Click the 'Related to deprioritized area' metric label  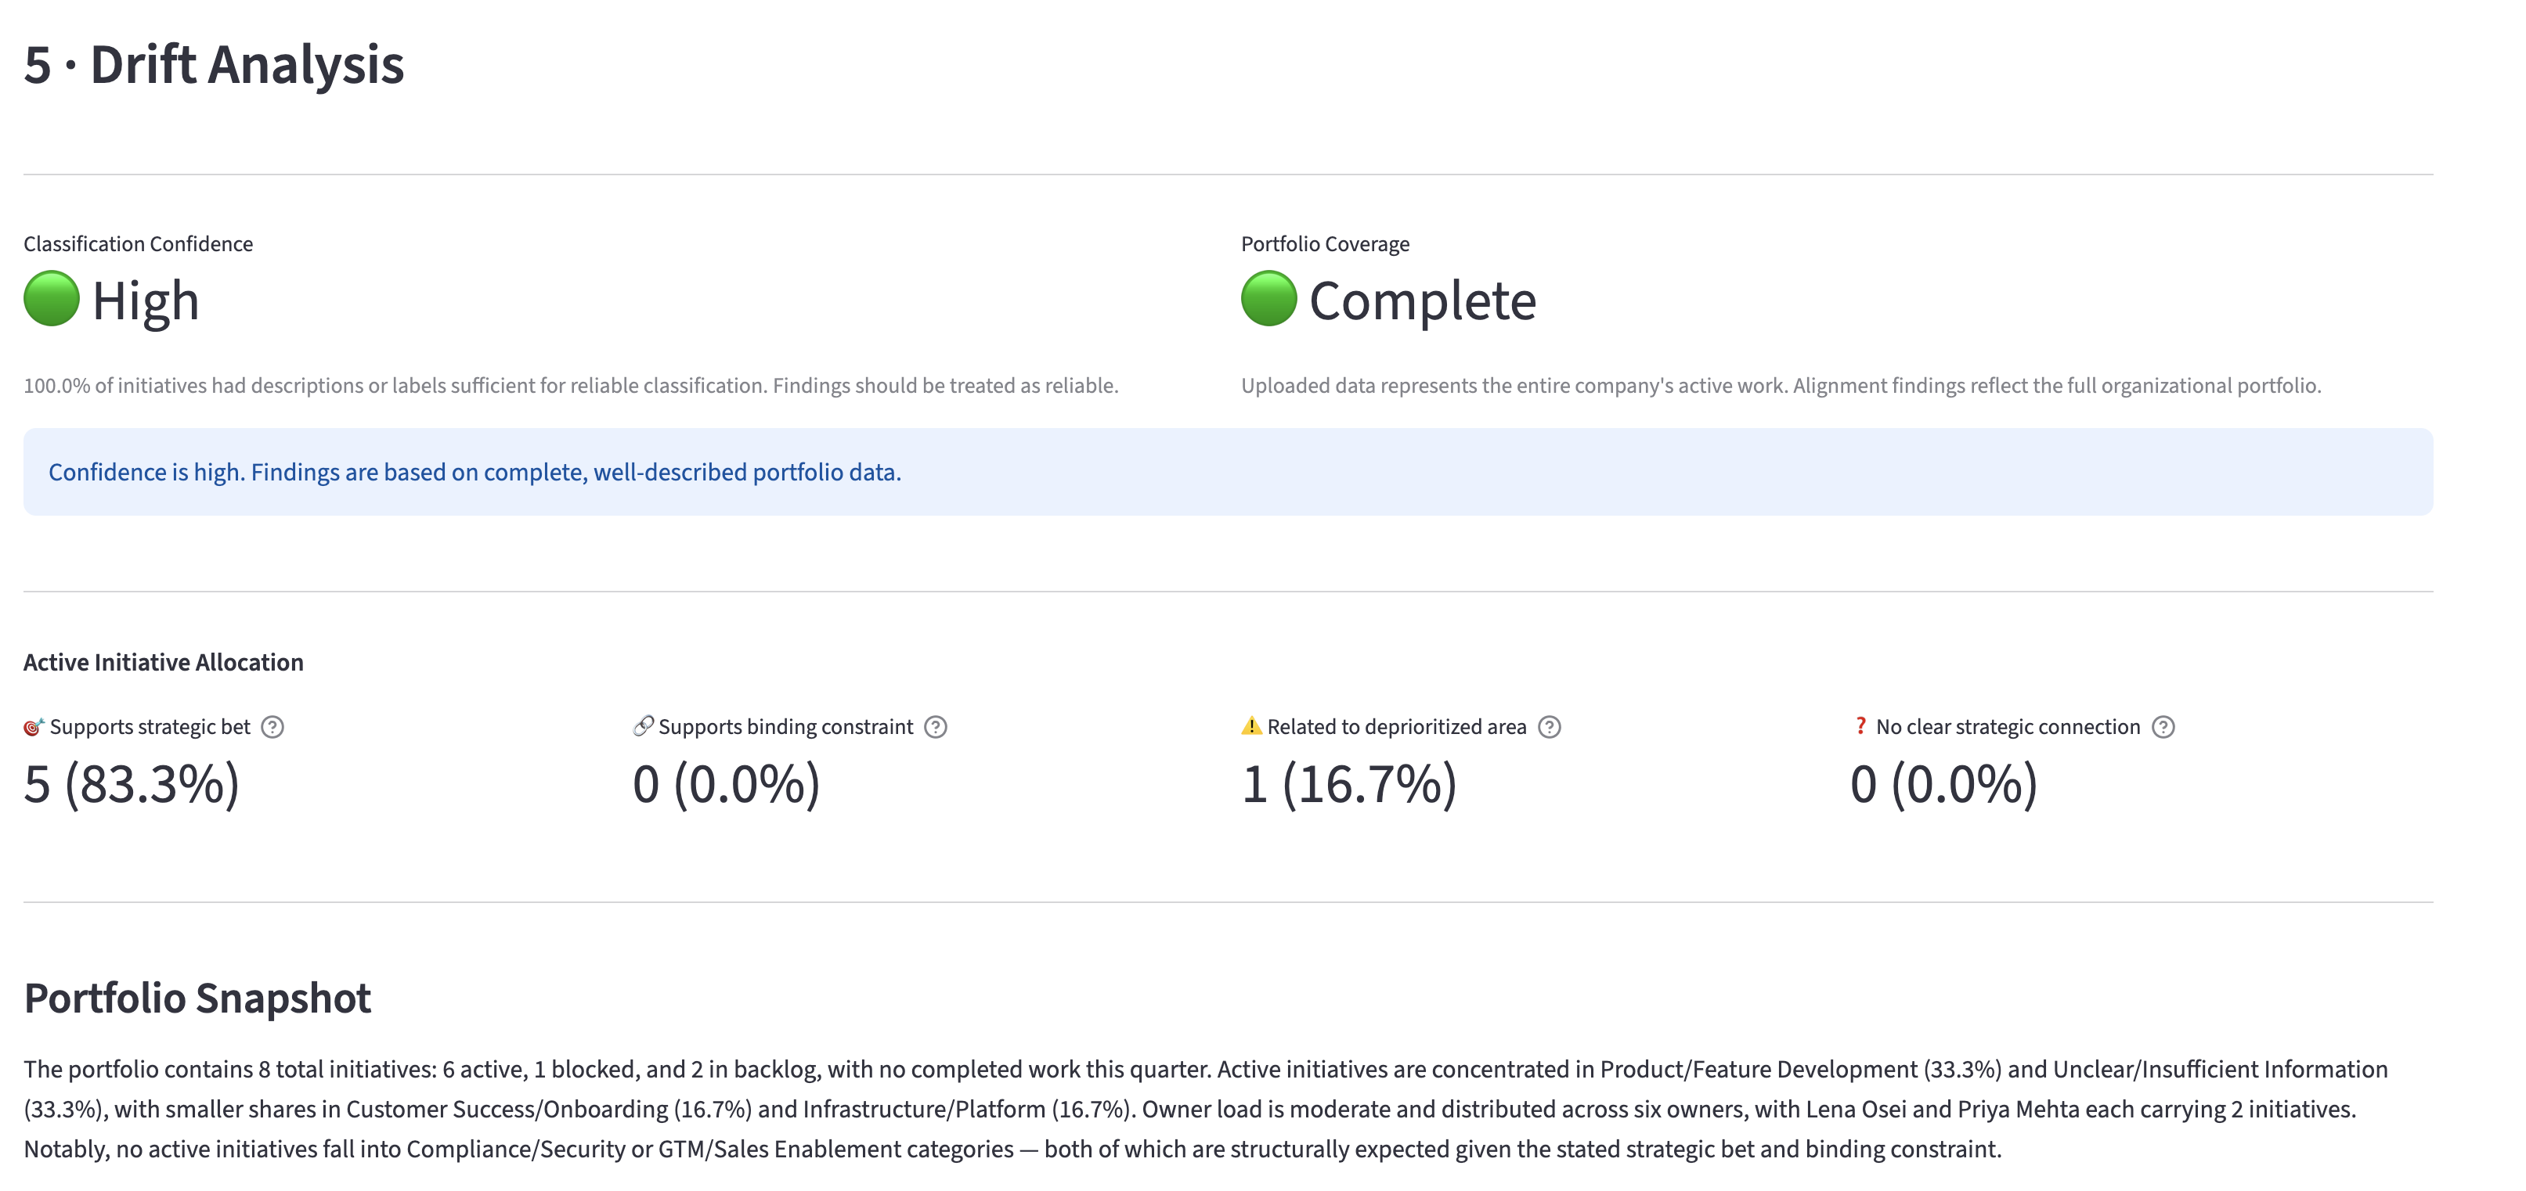[1396, 726]
